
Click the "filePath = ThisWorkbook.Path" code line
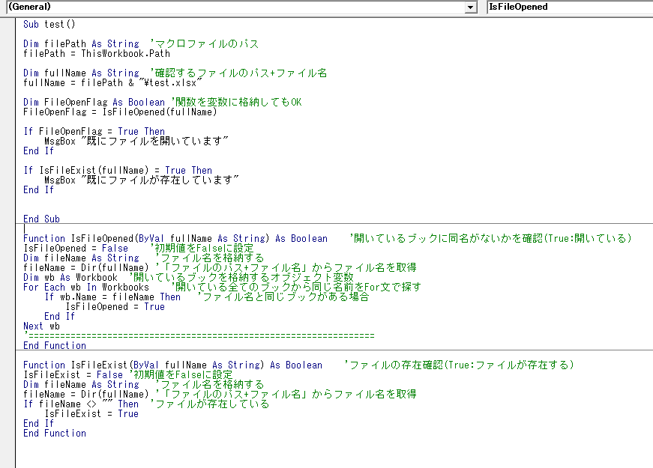point(96,54)
